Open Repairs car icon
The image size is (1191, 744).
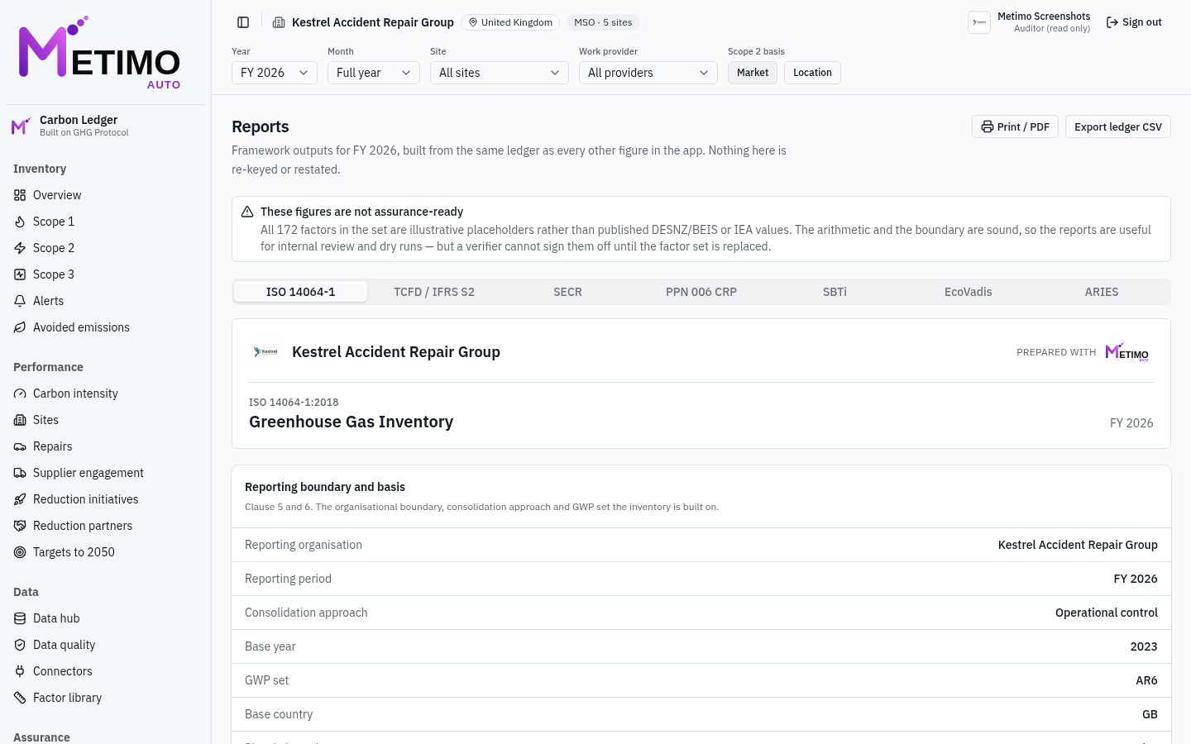click(20, 446)
